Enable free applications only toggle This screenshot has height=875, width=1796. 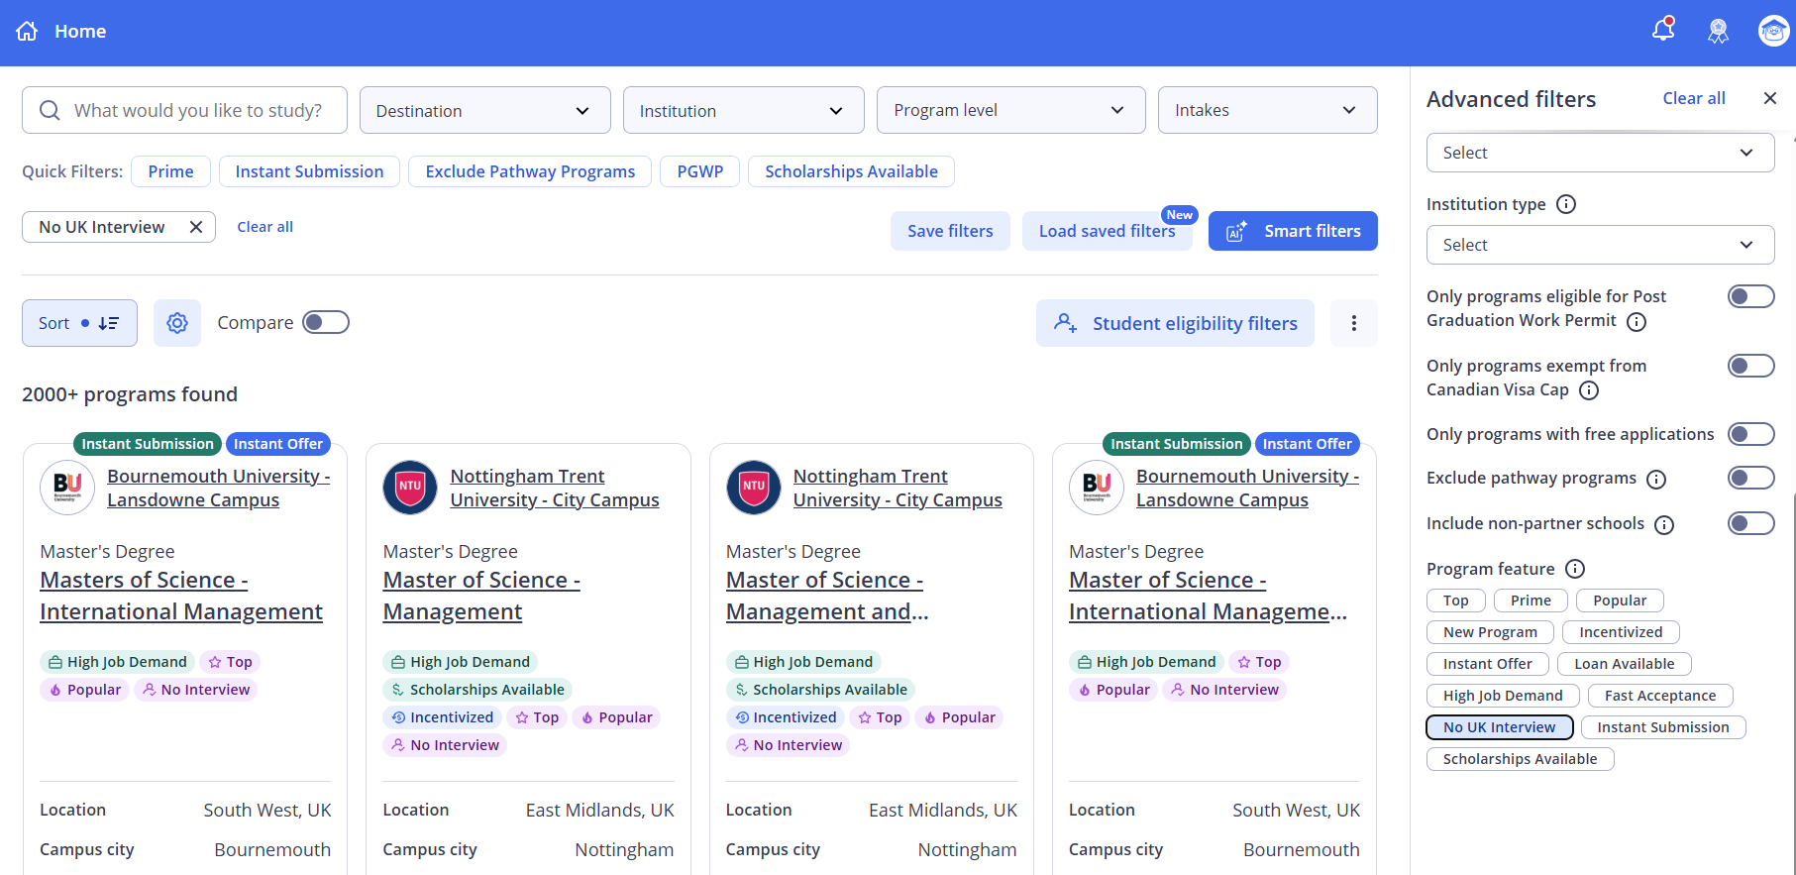tap(1750, 434)
